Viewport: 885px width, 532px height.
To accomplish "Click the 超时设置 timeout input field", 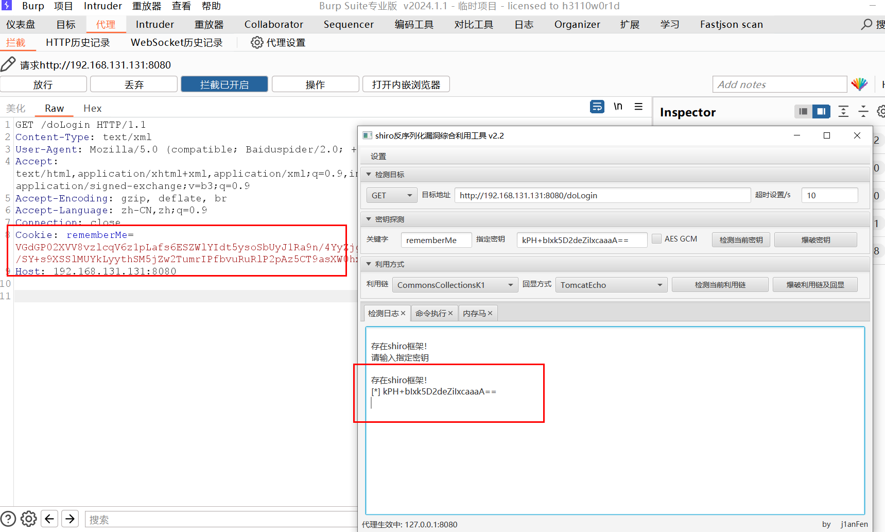I will [x=829, y=195].
